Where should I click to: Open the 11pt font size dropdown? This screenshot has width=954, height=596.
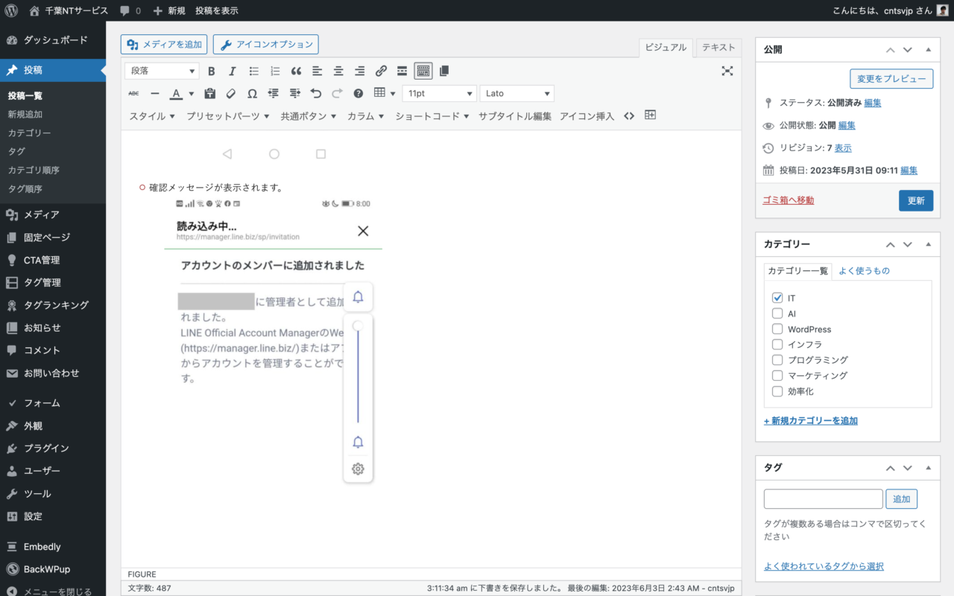point(439,94)
